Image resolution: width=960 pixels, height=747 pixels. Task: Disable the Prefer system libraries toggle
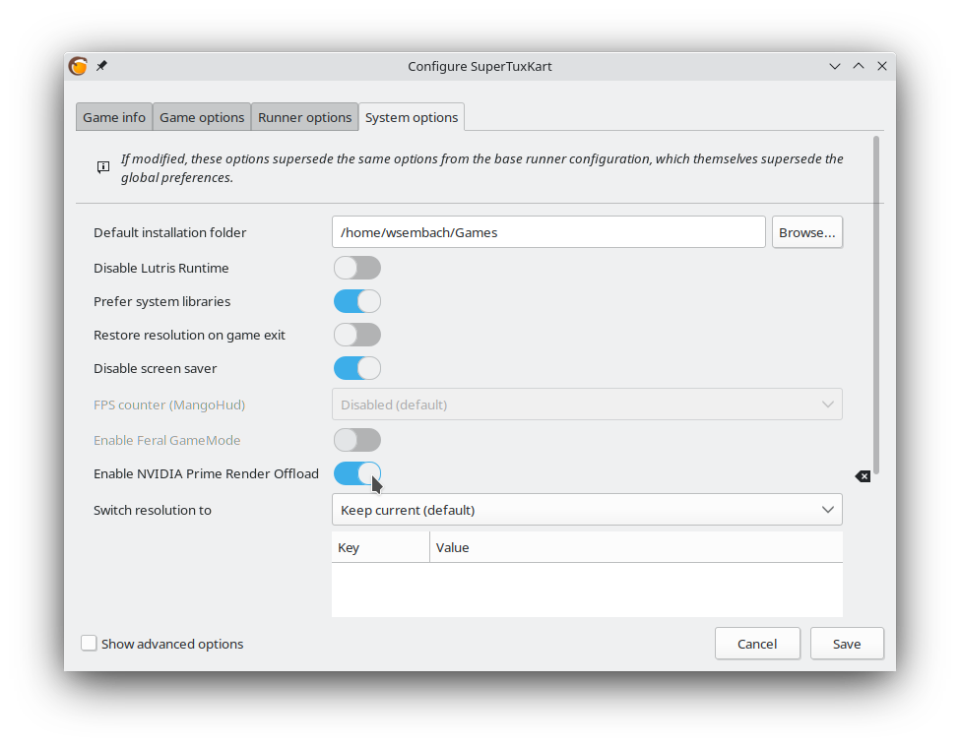(356, 301)
